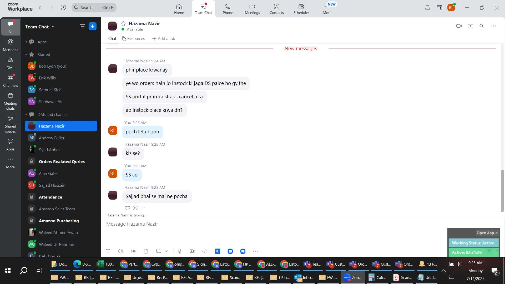
Task: Select the All chats sidebar item
Action: coord(10,27)
